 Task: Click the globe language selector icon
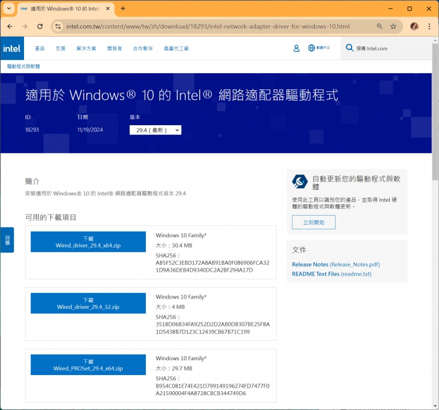pyautogui.click(x=312, y=48)
